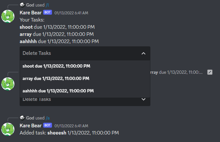Click Kare Bear username on tasks message
Viewport: 220px width, 142px height.
(31, 13)
